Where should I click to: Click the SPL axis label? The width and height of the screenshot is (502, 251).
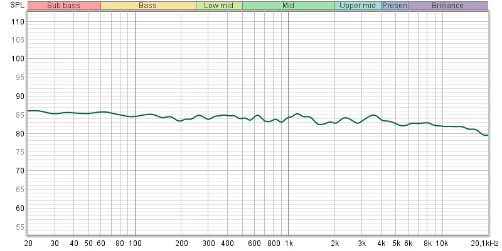point(17,5)
